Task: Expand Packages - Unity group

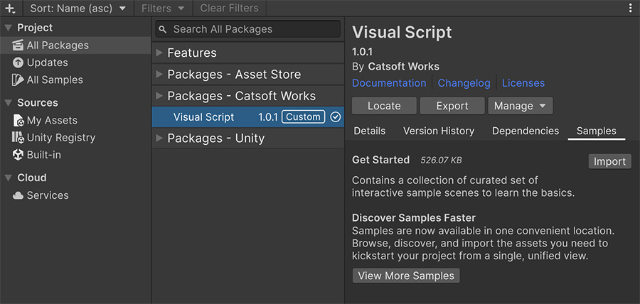Action: pos(159,138)
